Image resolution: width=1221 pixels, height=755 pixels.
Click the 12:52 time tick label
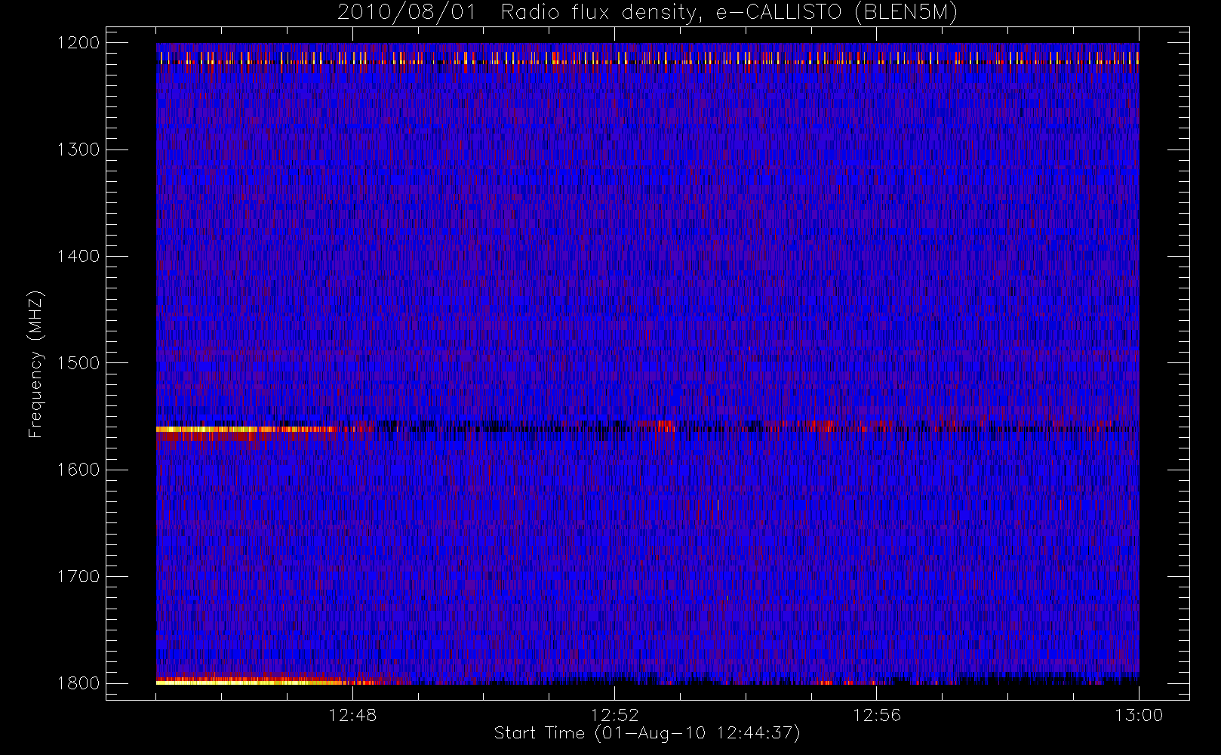(x=614, y=715)
